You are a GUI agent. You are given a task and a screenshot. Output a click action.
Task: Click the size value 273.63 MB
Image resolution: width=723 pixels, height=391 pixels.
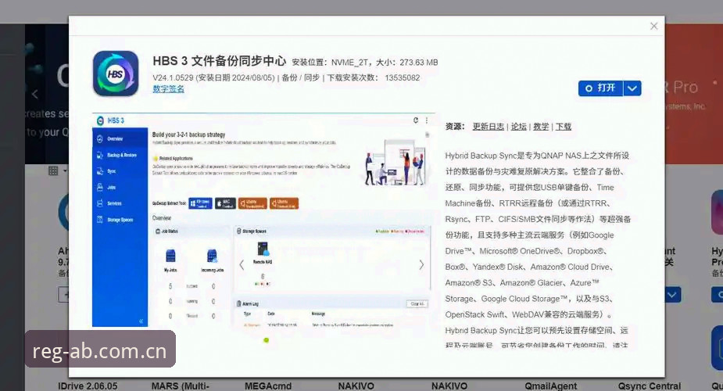point(419,63)
